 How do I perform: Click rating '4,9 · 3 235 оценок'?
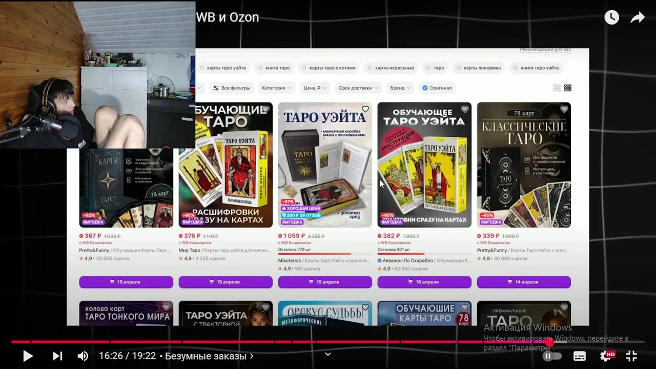pos(202,258)
